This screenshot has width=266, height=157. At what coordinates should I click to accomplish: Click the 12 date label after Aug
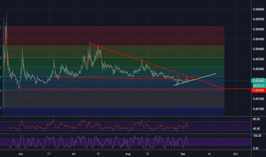pos(148,154)
